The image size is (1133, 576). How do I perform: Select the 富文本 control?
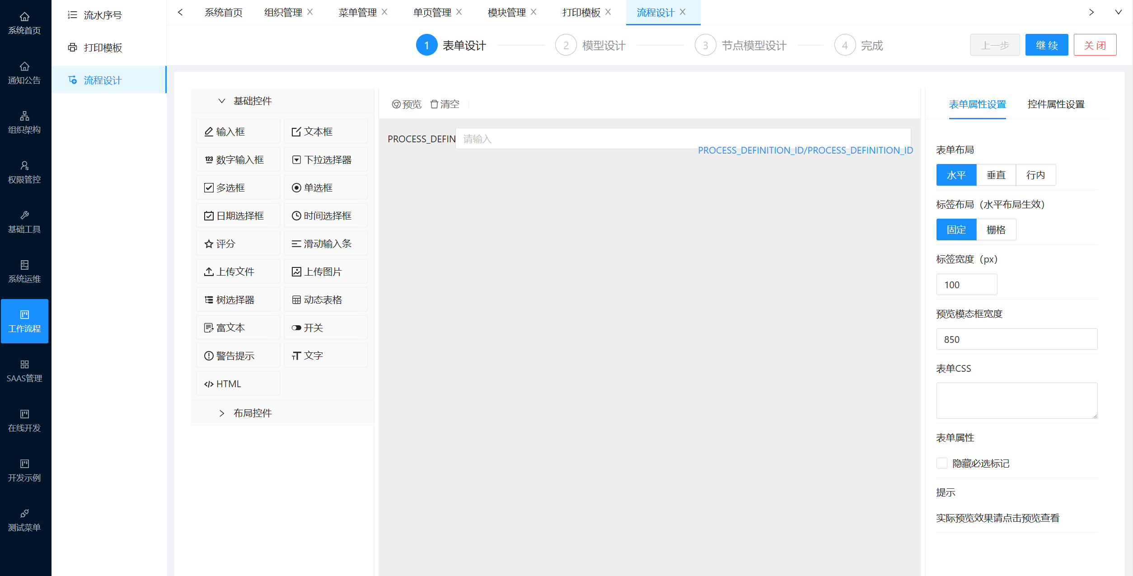point(238,328)
